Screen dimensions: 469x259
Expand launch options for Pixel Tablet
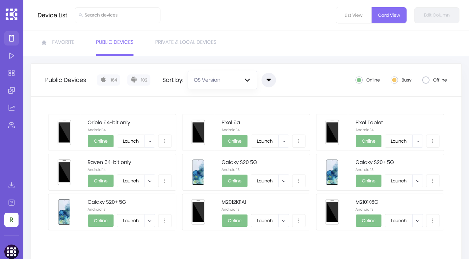418,141
